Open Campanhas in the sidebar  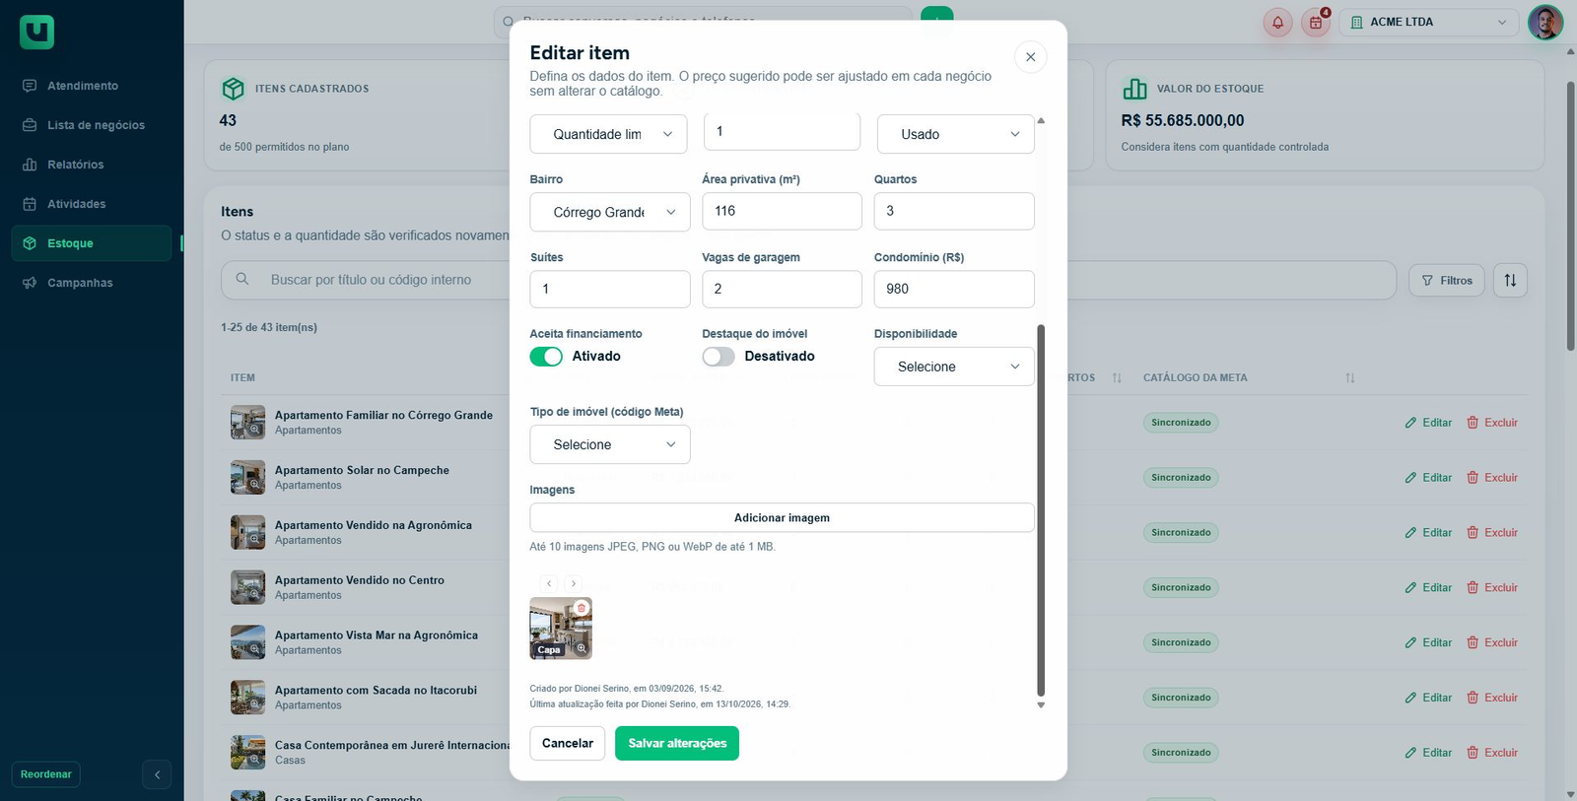(92, 283)
